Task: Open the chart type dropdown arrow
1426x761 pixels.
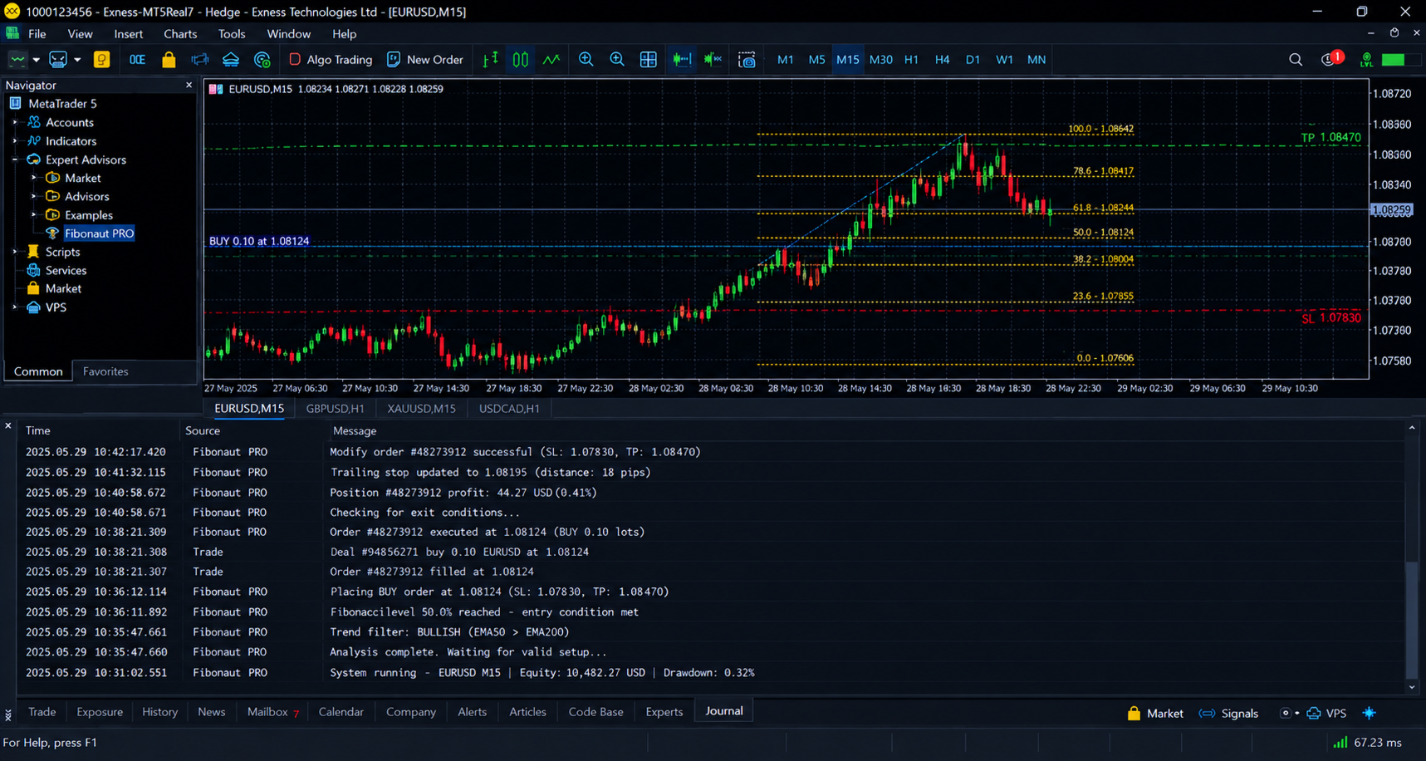Action: click(36, 60)
